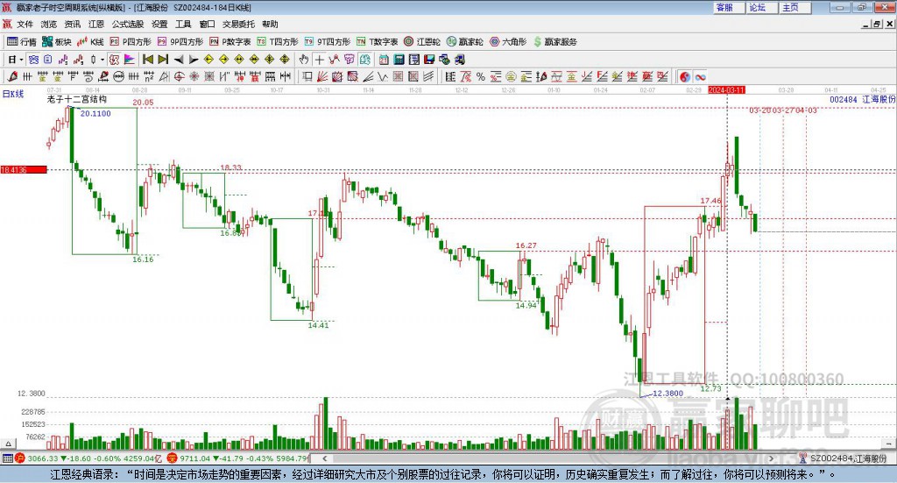Jump to the first bar with skip-start icon

tap(147, 60)
